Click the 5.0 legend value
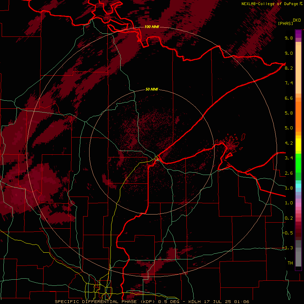 (x=289, y=128)
